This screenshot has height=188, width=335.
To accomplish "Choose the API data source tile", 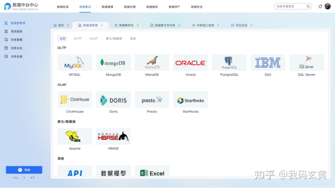I will click(75, 171).
